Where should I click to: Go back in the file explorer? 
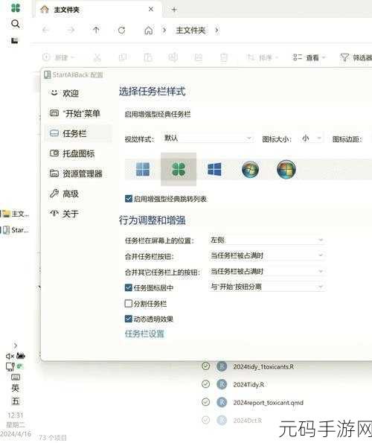(x=46, y=30)
